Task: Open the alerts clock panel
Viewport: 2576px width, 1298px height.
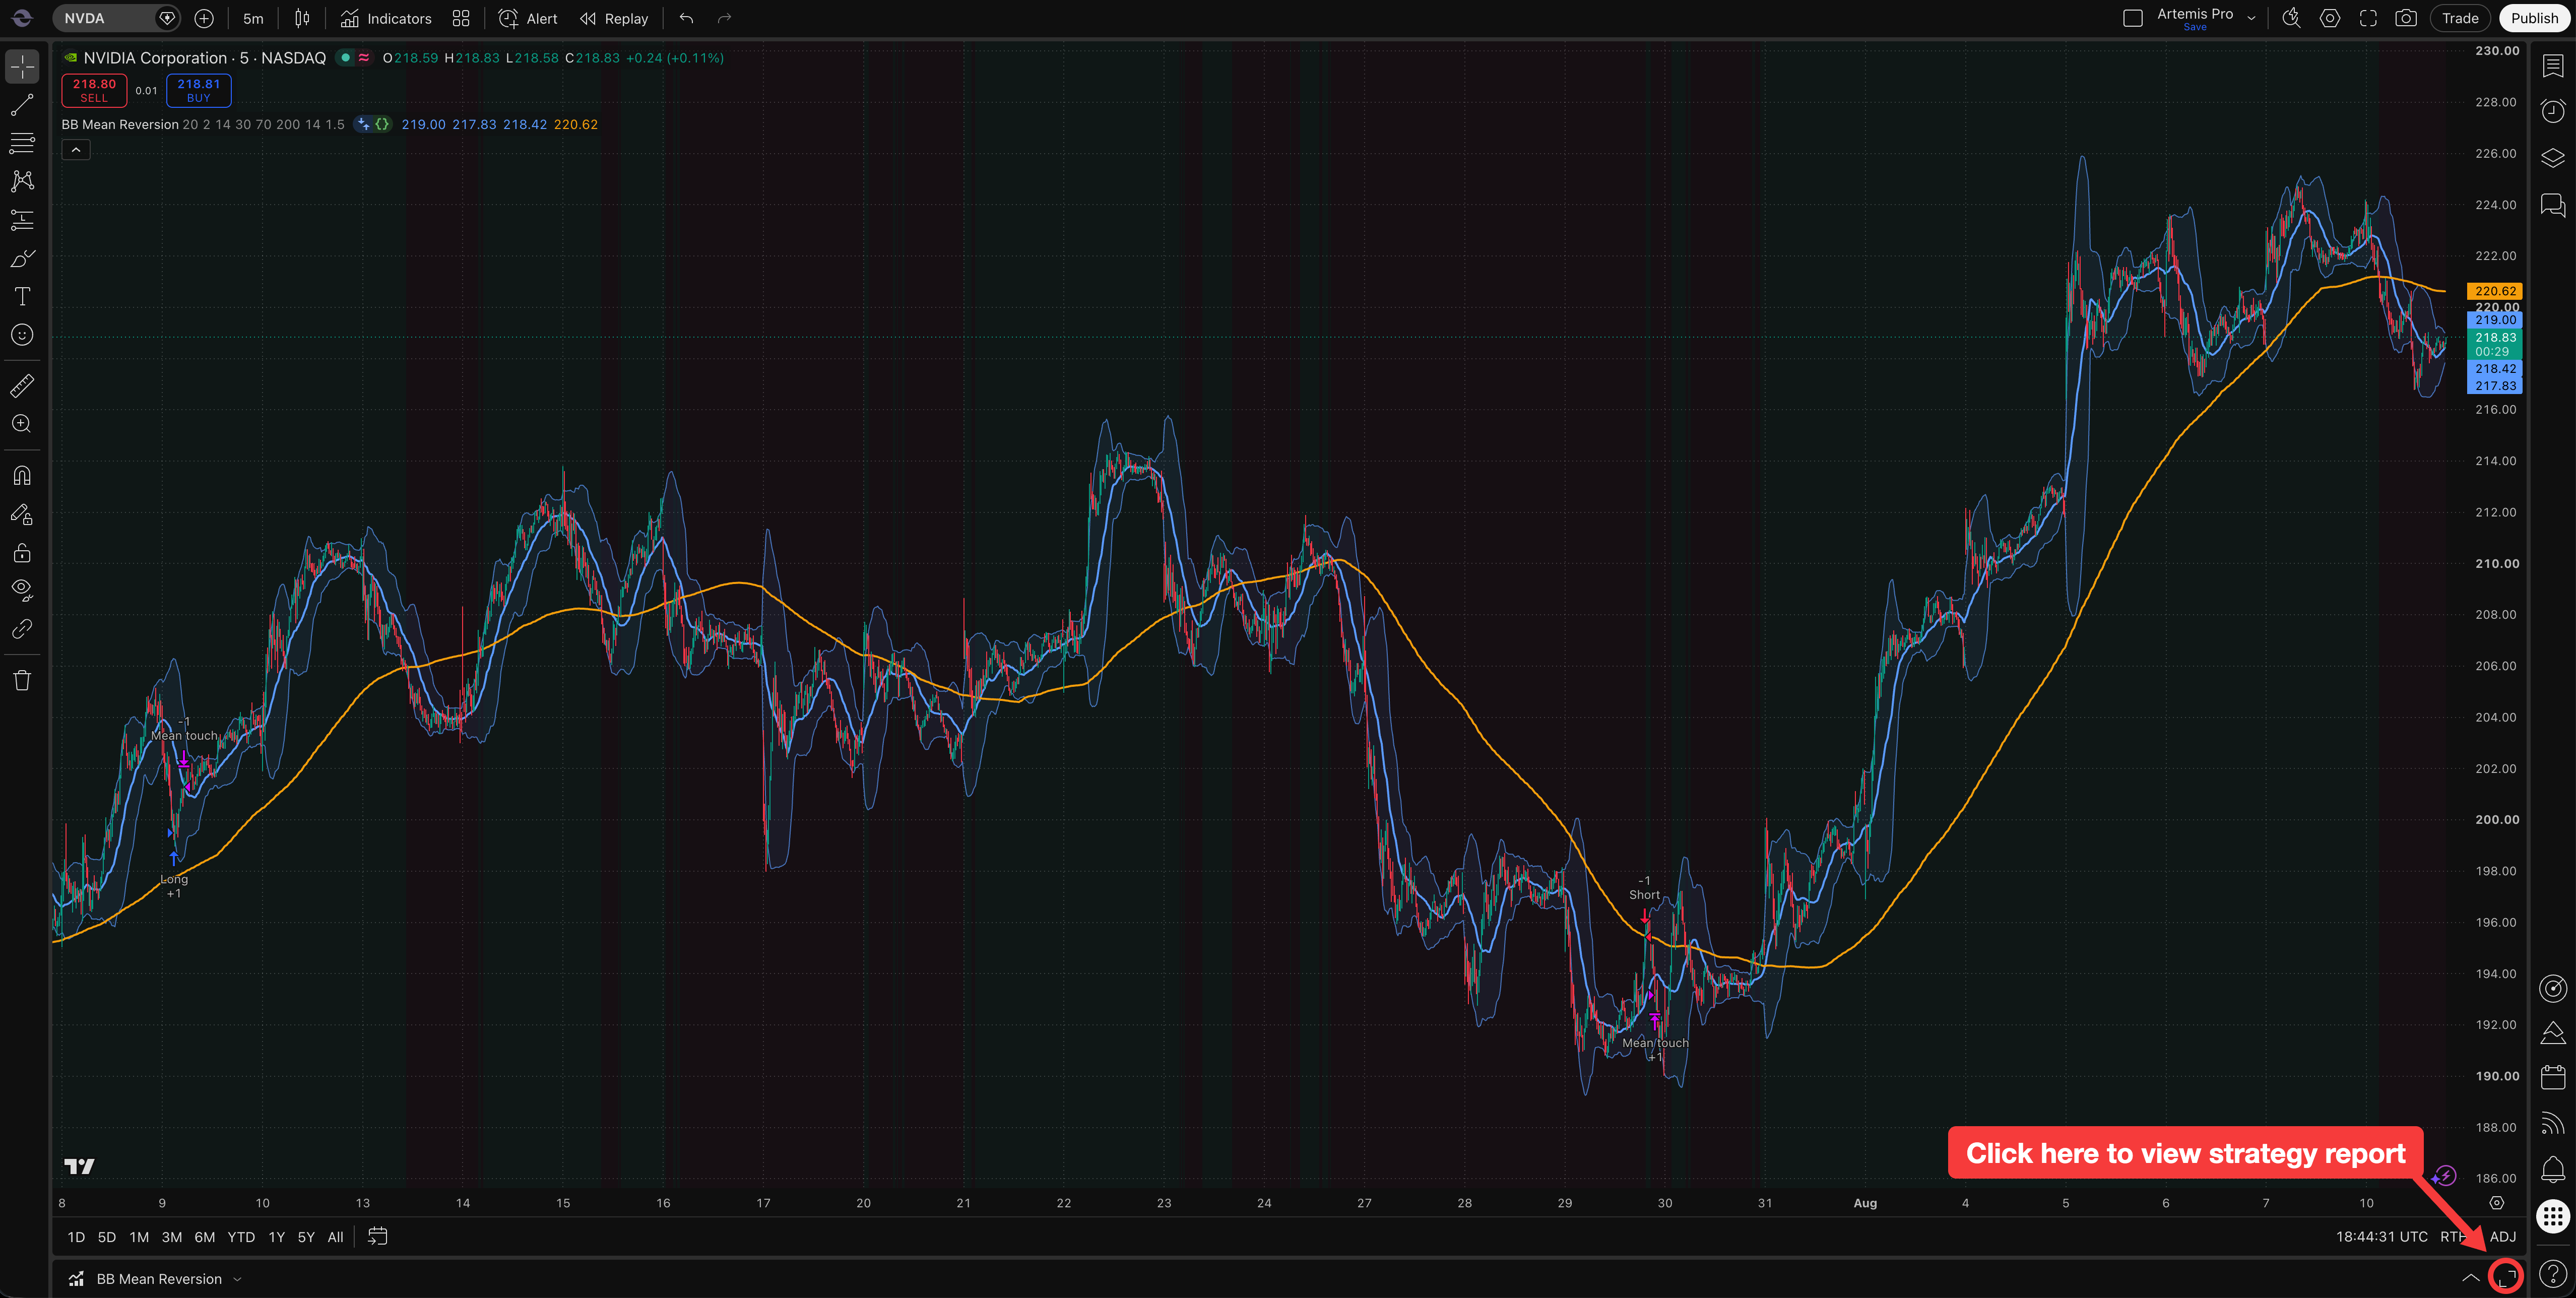Action: pos(2553,111)
